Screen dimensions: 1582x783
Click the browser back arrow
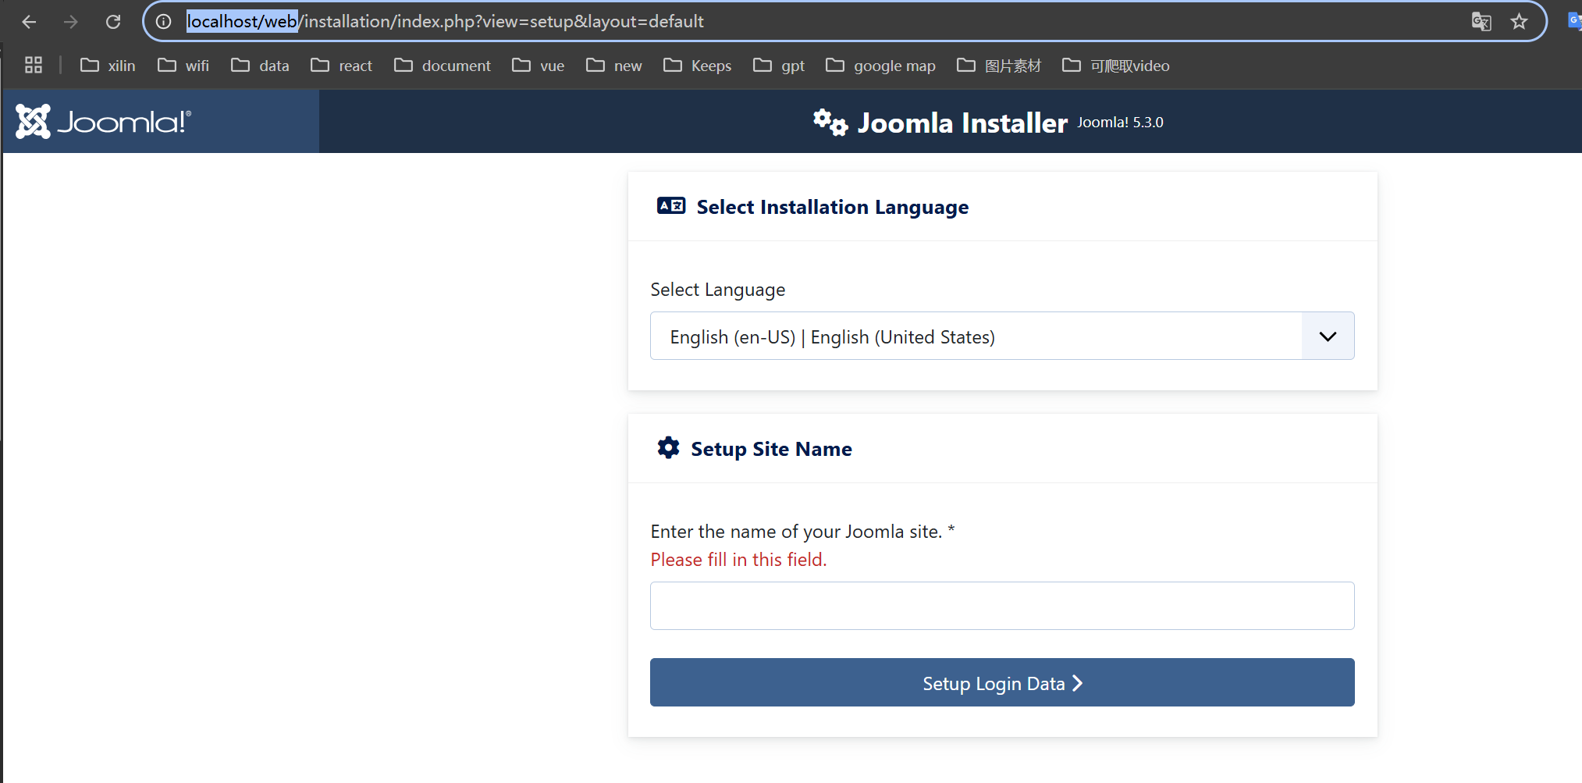[29, 22]
